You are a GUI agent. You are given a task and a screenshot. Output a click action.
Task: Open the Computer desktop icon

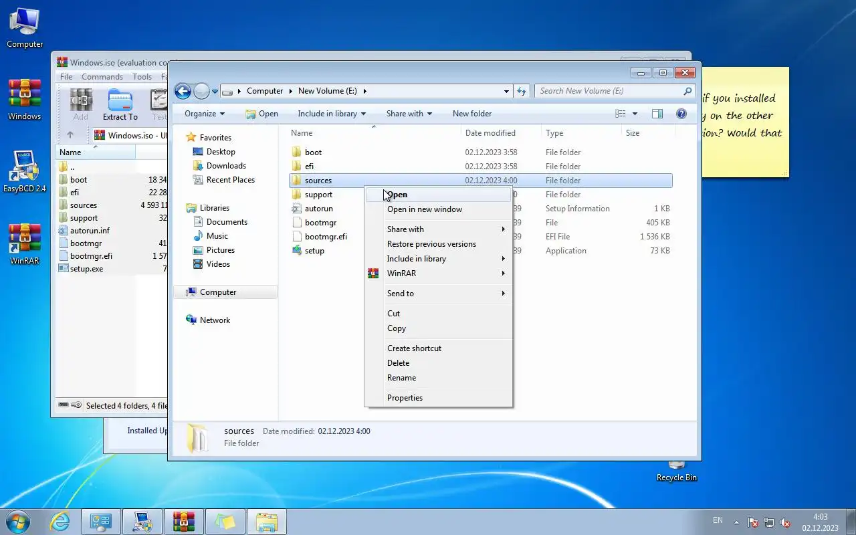click(25, 28)
